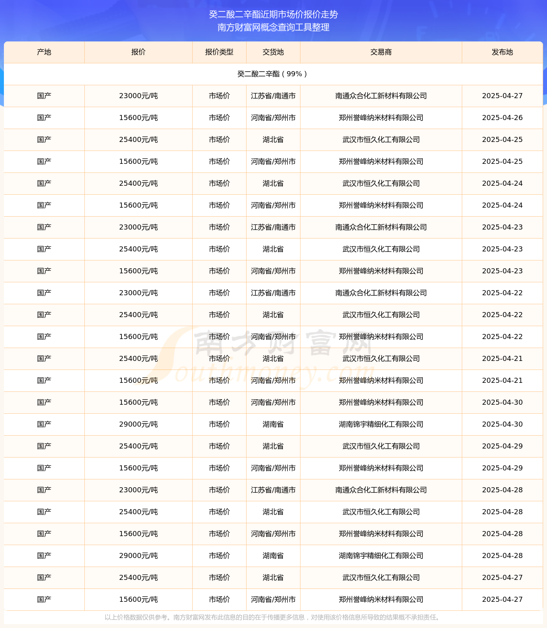Image resolution: width=547 pixels, height=628 pixels.
Task: Click 湖南省 delivery cell in the 2025-04-30 row
Action: tap(273, 424)
